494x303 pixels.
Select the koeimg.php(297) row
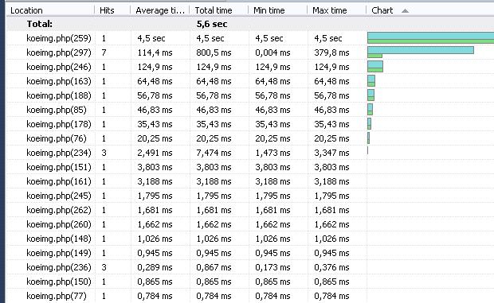[250, 52]
